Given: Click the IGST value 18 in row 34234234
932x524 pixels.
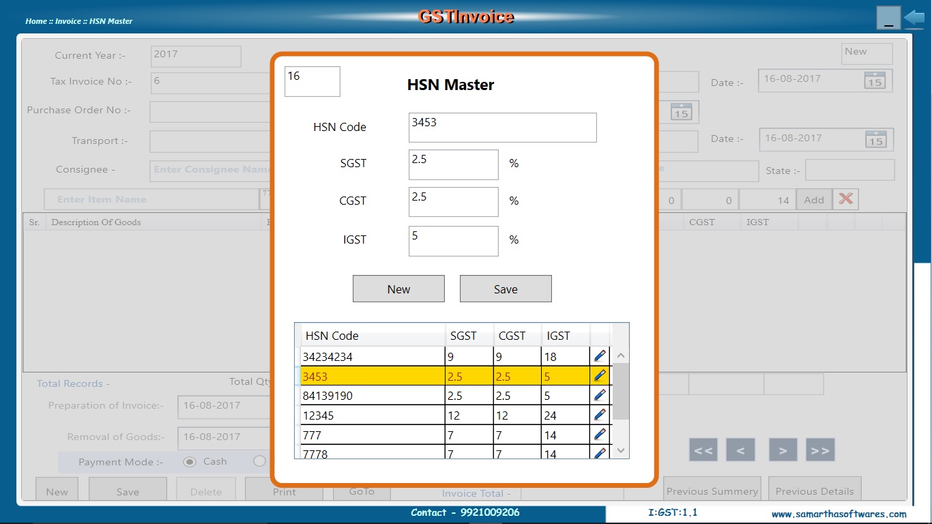Looking at the screenshot, I should pyautogui.click(x=566, y=356).
